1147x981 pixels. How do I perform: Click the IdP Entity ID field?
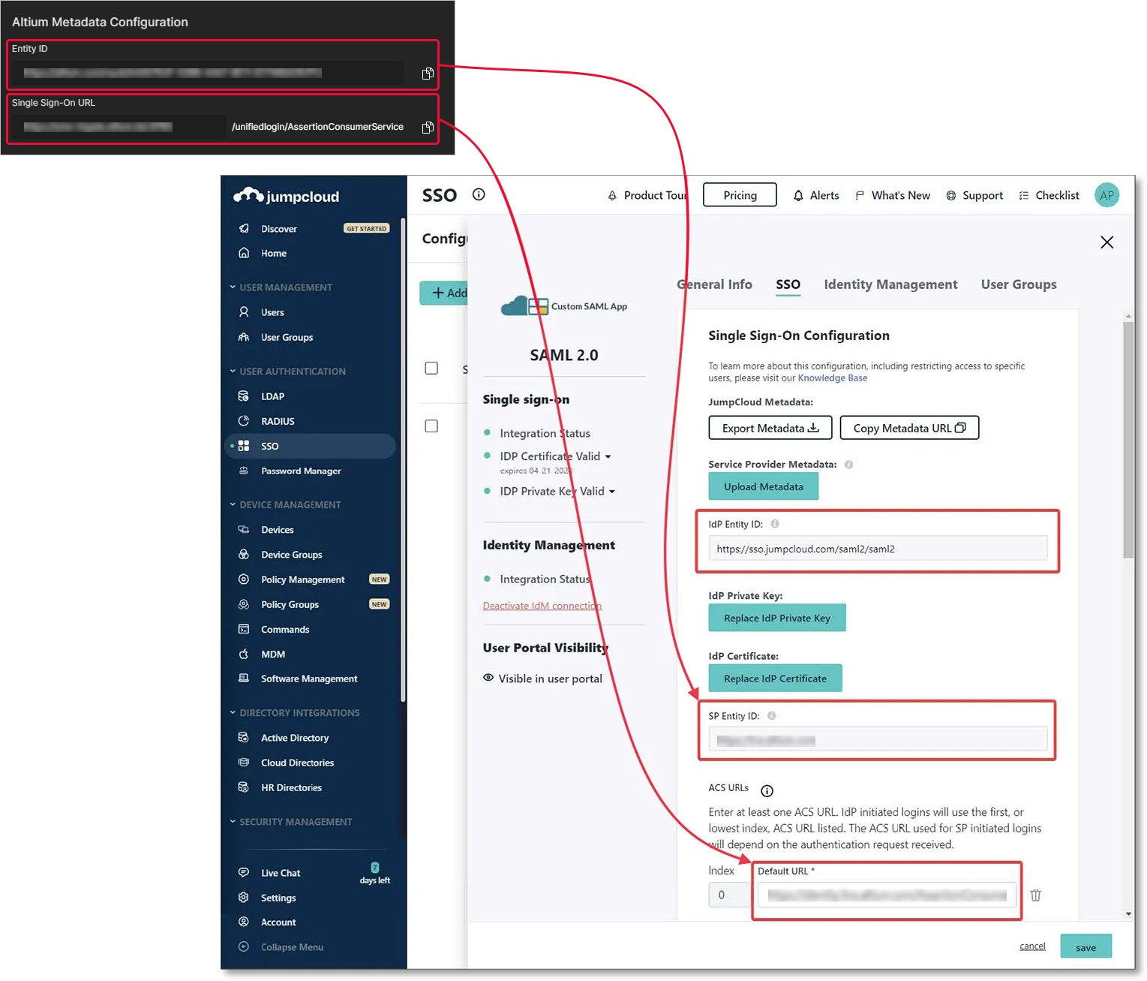click(x=878, y=549)
